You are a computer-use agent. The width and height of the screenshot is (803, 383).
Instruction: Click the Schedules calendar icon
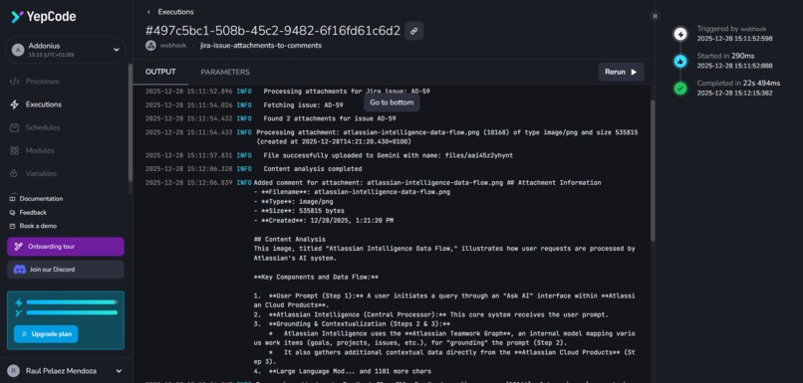(x=14, y=127)
